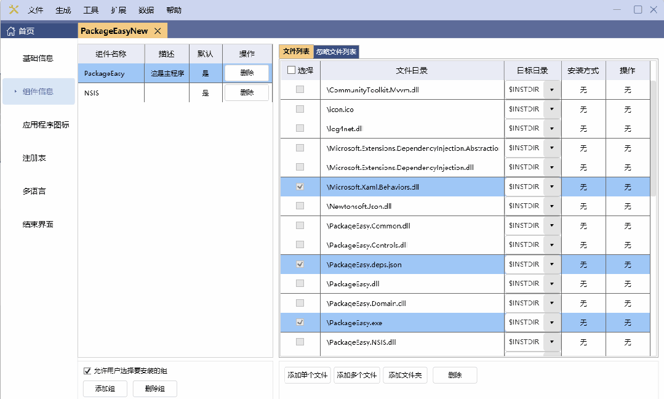This screenshot has width=664, height=399.
Task: Open 应用程序图标 section in sidebar
Action: (46, 124)
